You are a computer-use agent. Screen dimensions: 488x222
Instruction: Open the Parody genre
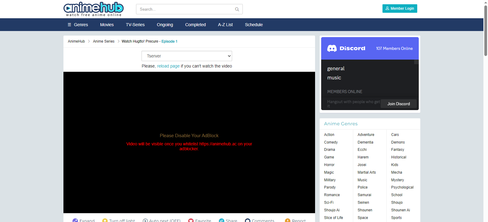(330, 187)
